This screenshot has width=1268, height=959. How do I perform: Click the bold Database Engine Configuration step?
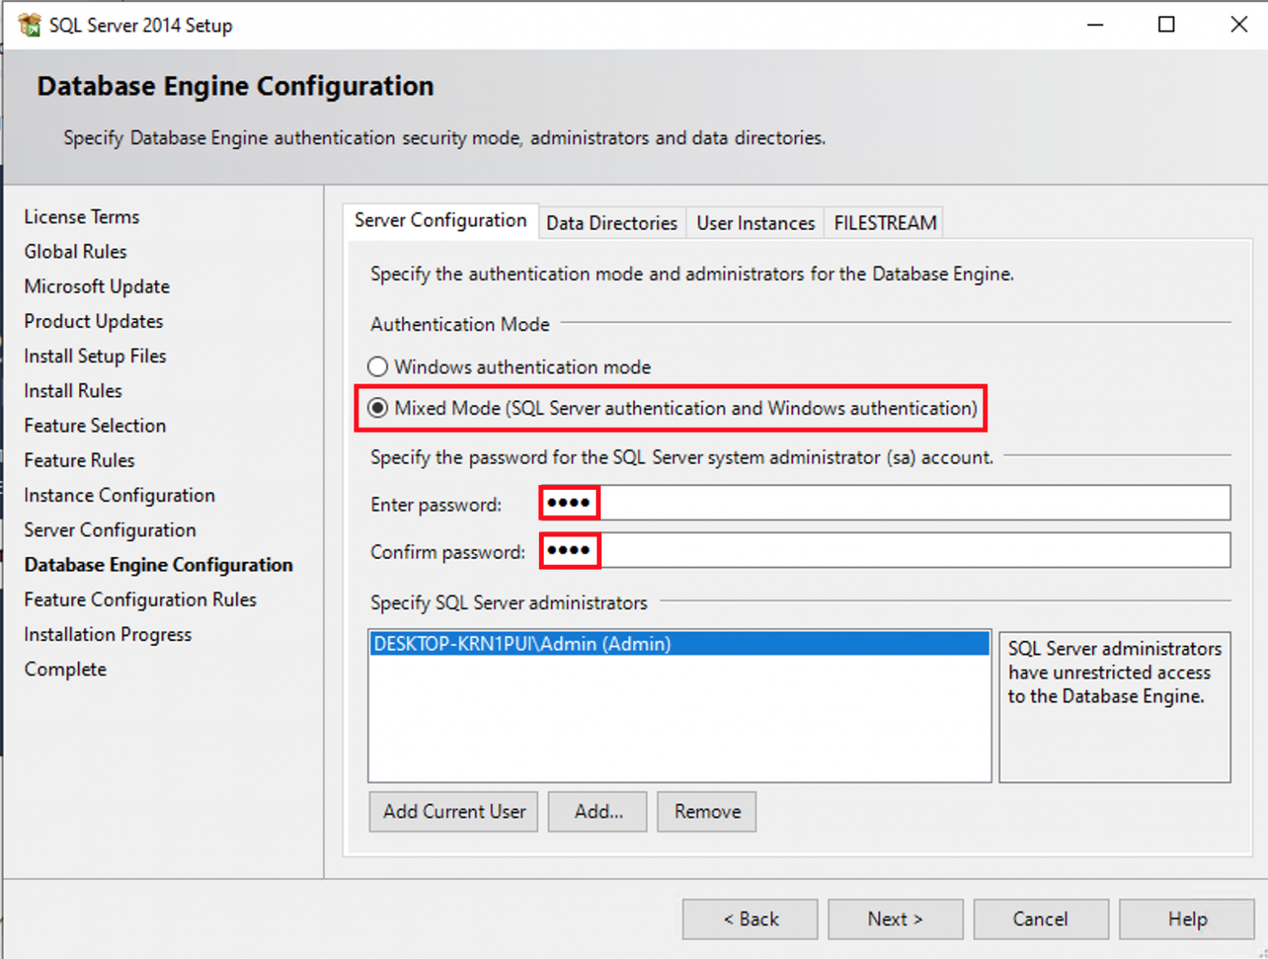point(158,565)
